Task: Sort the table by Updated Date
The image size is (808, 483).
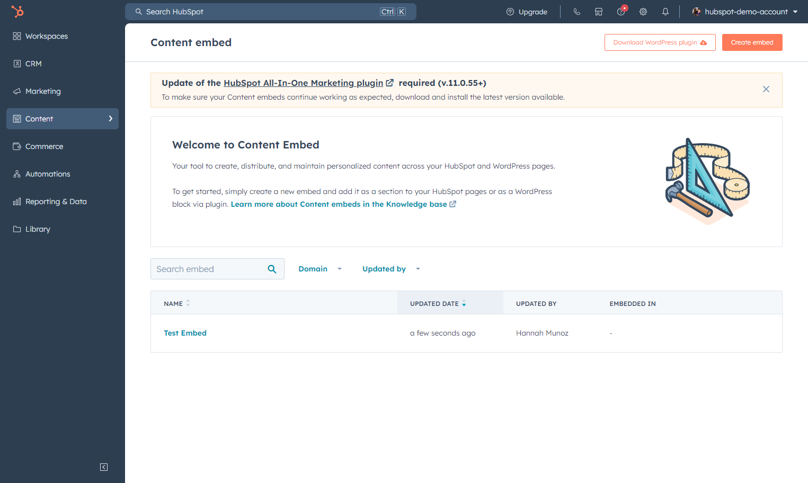Action: (438, 303)
